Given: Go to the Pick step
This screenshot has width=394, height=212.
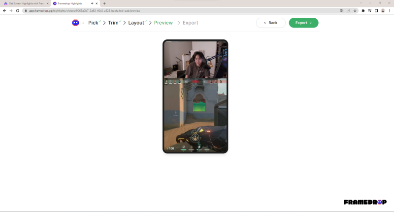Looking at the screenshot, I should click(x=93, y=23).
